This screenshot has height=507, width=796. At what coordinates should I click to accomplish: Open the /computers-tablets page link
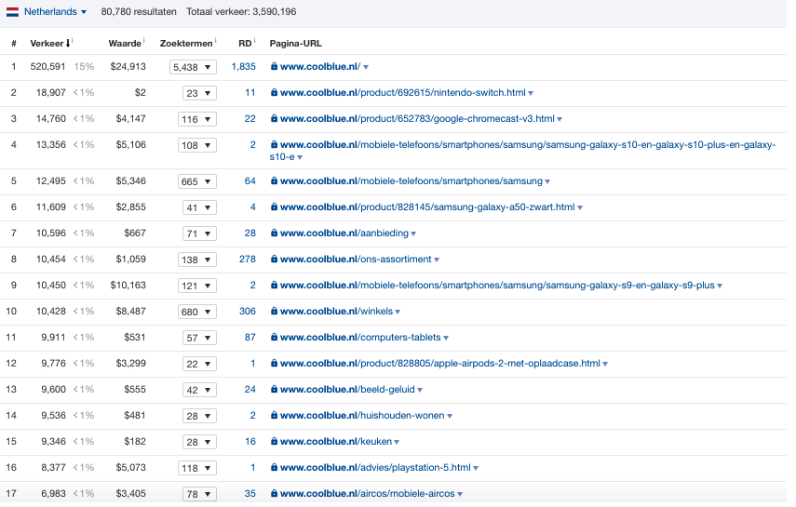click(360, 338)
